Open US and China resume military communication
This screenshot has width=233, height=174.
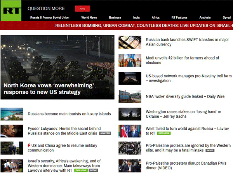click(x=63, y=148)
